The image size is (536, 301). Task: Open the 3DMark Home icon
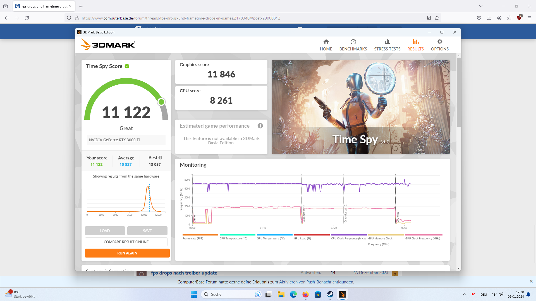click(326, 42)
